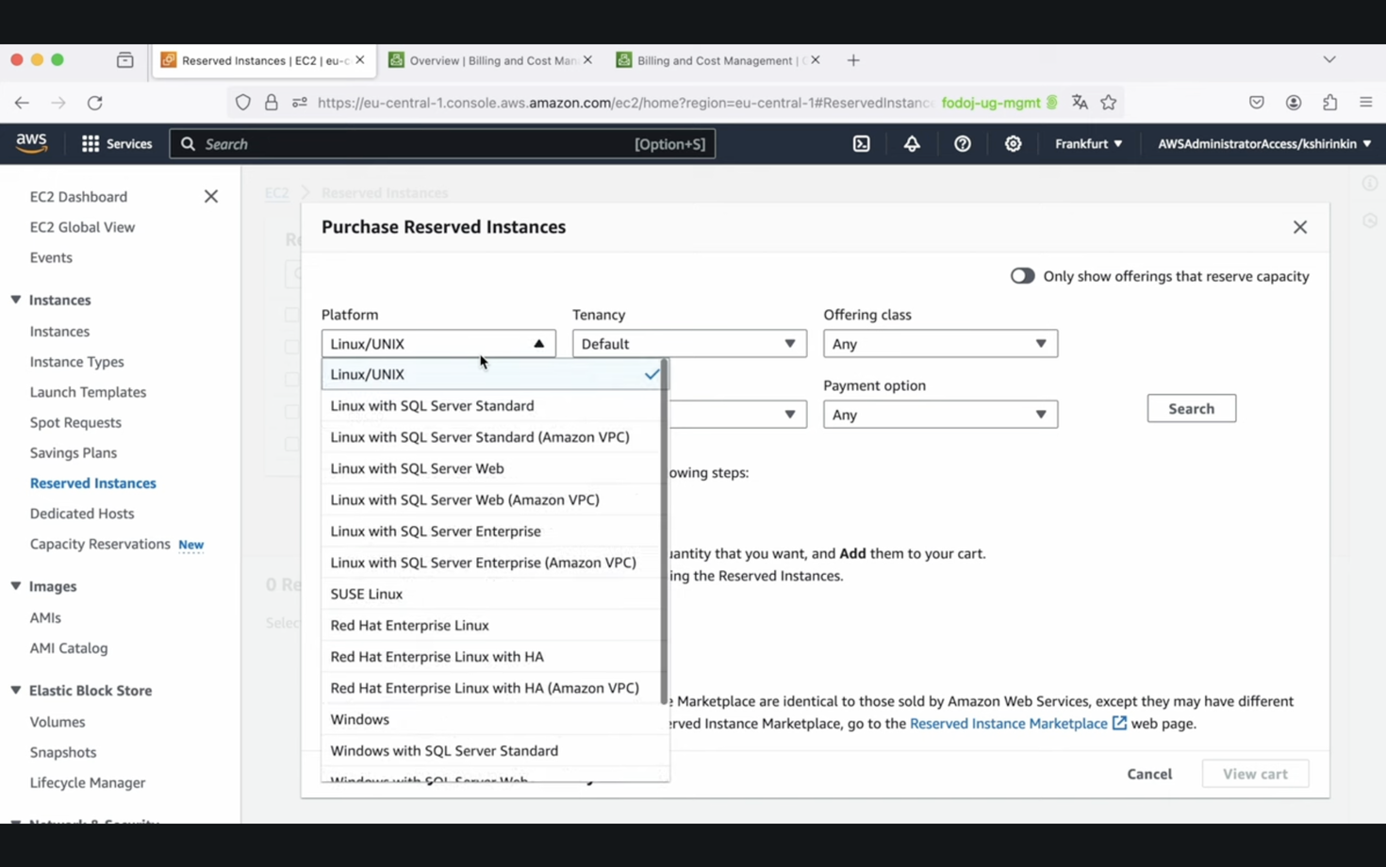
Task: Collapse the Instances sidebar section
Action: pyautogui.click(x=16, y=300)
